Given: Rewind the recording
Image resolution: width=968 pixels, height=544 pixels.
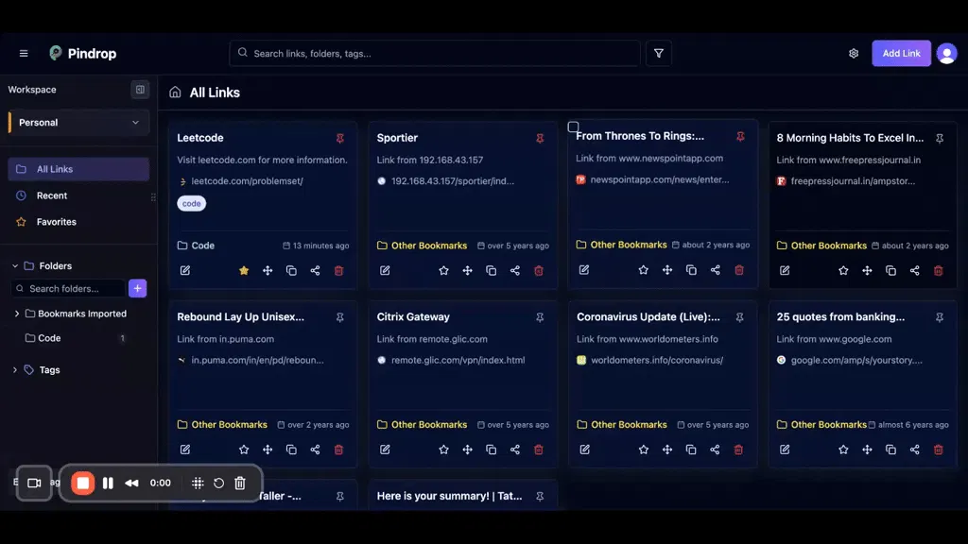Looking at the screenshot, I should [131, 483].
